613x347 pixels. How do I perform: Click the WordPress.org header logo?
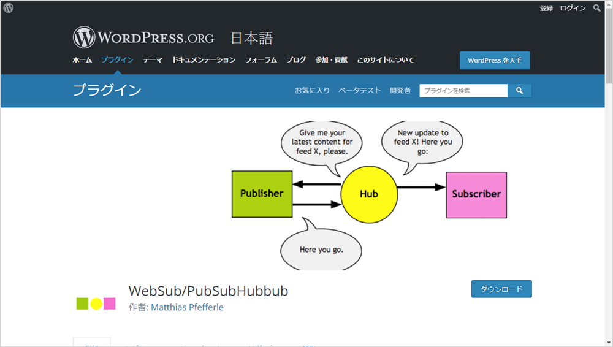[x=143, y=37]
